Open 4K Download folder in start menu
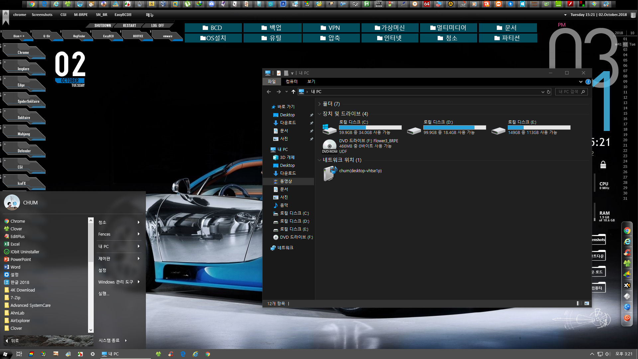 click(x=20, y=290)
